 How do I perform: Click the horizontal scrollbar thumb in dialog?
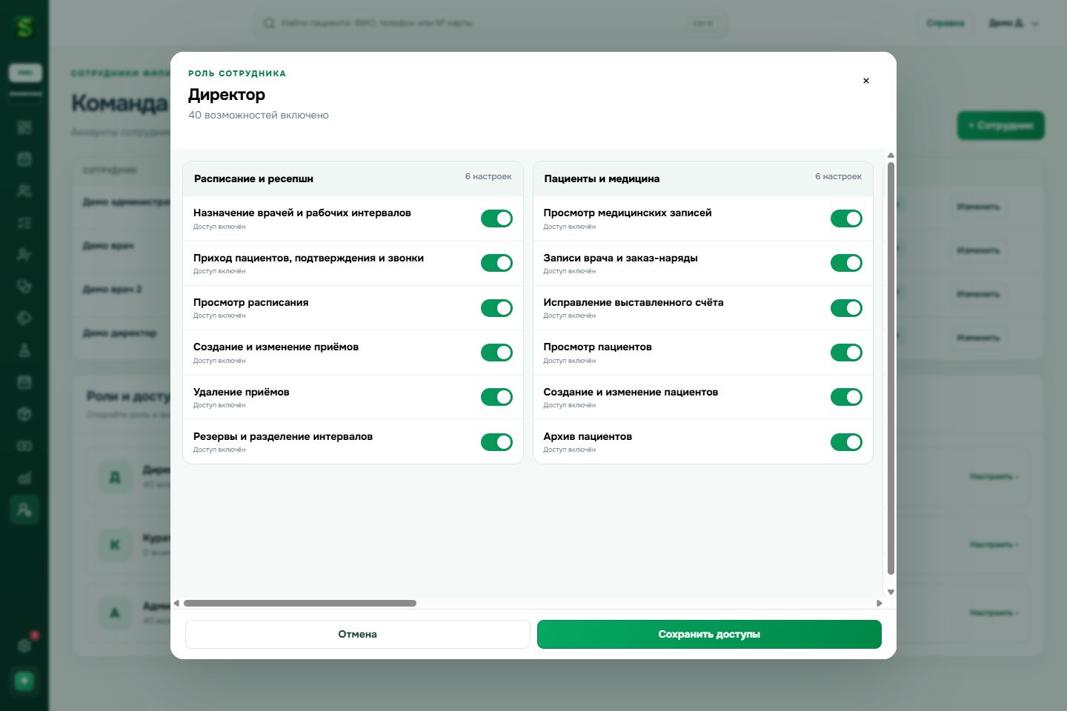click(x=300, y=603)
